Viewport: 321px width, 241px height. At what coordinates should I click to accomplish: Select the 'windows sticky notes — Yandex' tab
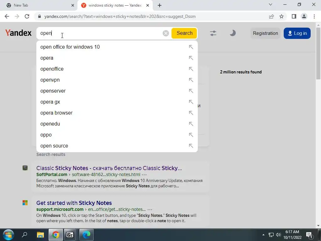115,5
